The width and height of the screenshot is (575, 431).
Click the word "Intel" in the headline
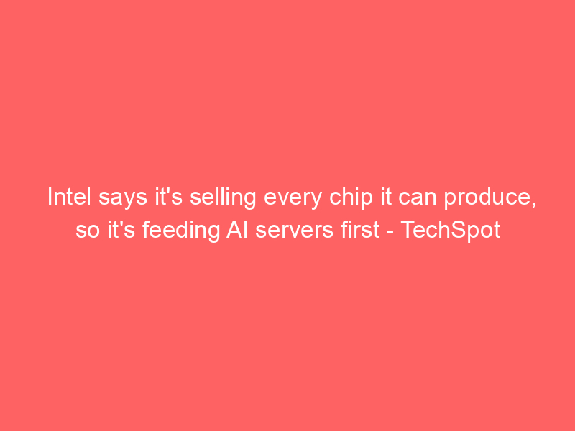click(x=69, y=197)
